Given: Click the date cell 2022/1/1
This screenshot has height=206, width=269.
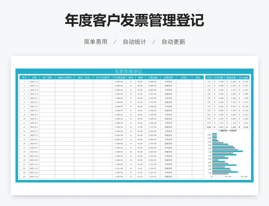Looking at the screenshot, I should point(34,82).
